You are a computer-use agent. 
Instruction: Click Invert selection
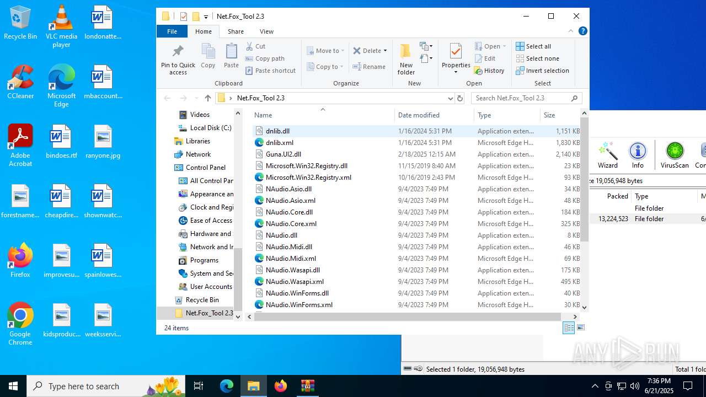[543, 71]
